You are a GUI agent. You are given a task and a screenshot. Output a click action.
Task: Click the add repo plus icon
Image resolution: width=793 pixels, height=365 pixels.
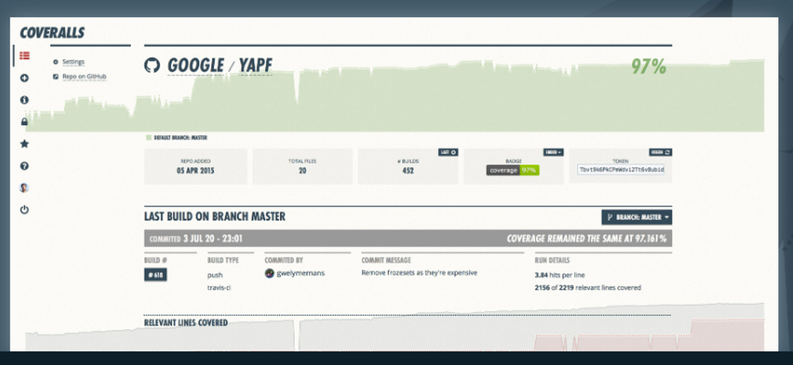[25, 78]
